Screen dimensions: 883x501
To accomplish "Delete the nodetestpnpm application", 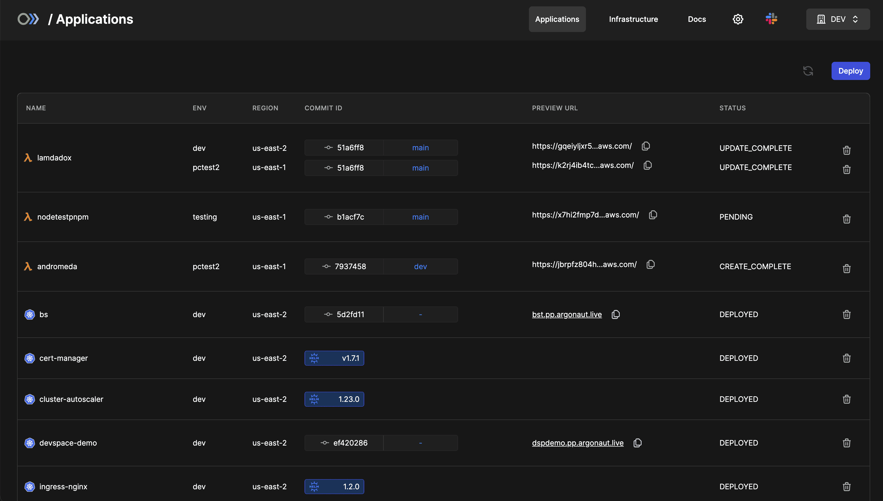I will pos(846,219).
